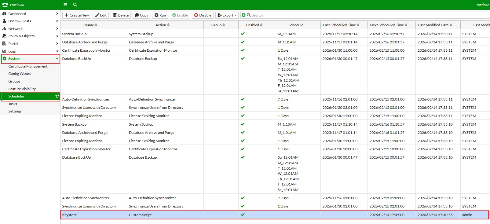
Task: Click the FortiNAC logo icon
Action: point(5,5)
